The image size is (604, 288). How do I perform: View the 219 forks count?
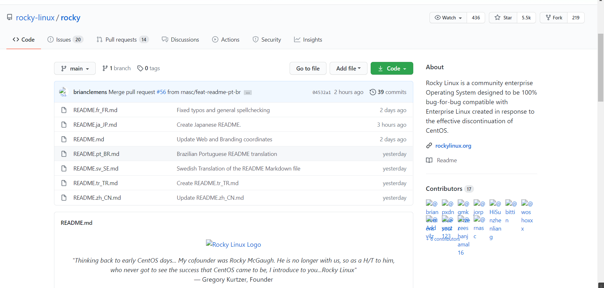[576, 18]
